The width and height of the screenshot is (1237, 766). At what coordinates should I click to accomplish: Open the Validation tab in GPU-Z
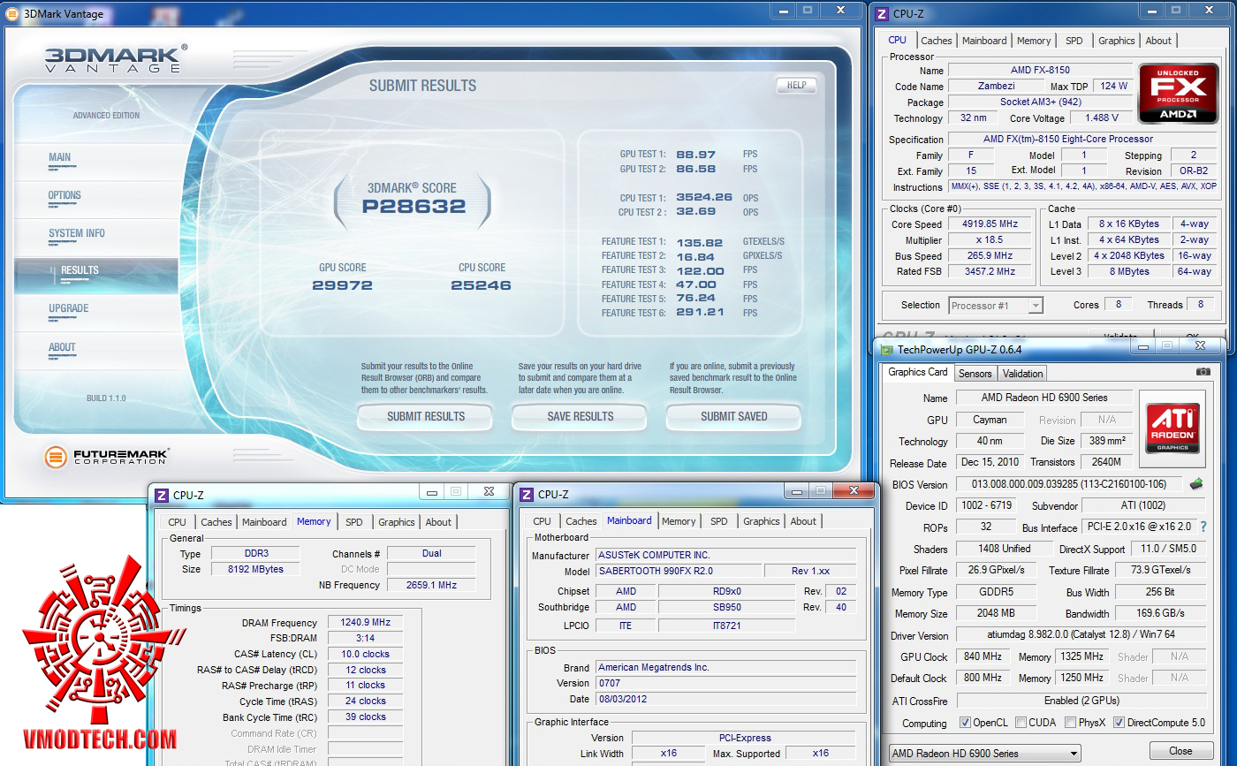[x=1022, y=374]
